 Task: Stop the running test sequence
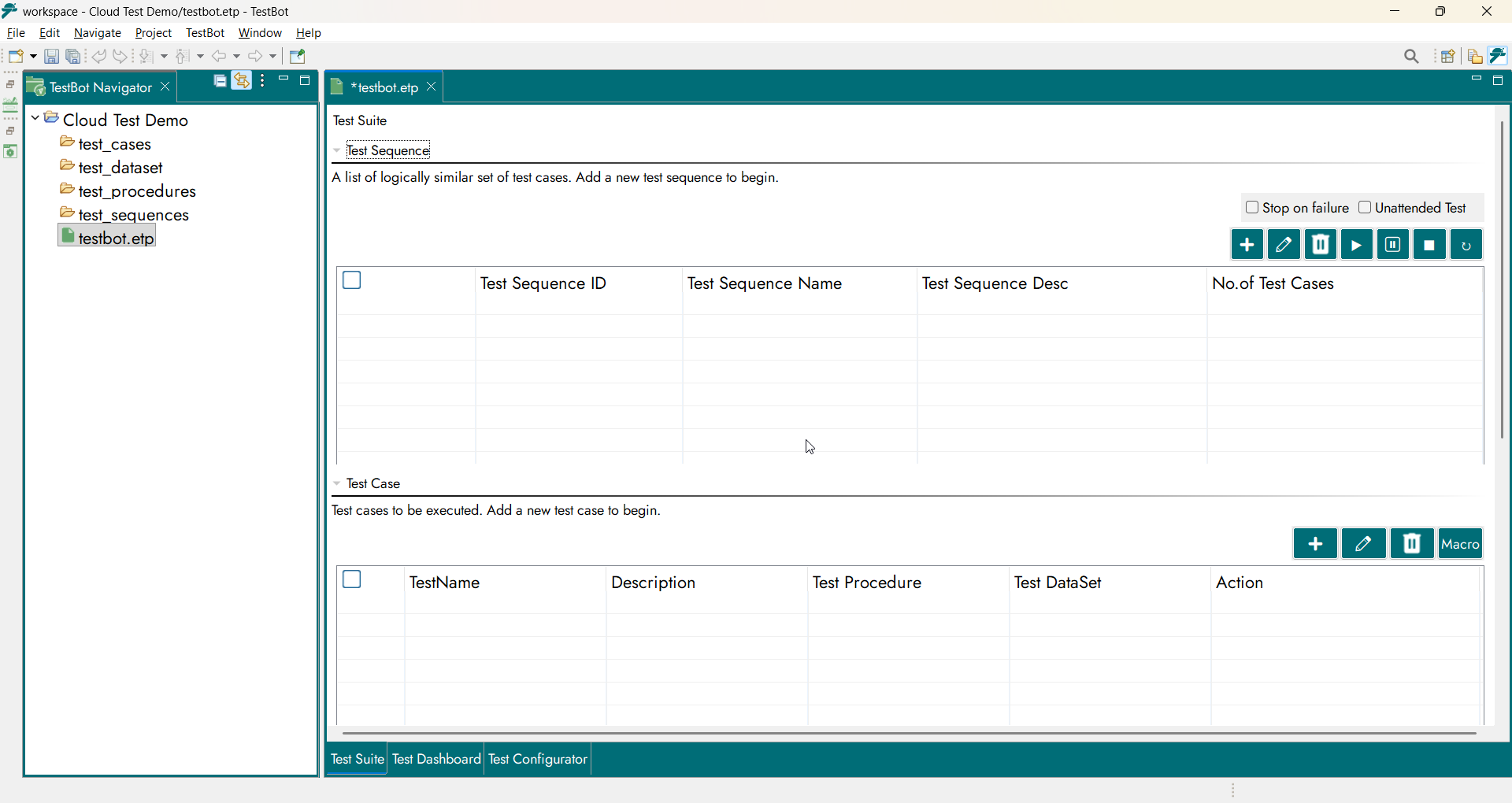click(1429, 245)
